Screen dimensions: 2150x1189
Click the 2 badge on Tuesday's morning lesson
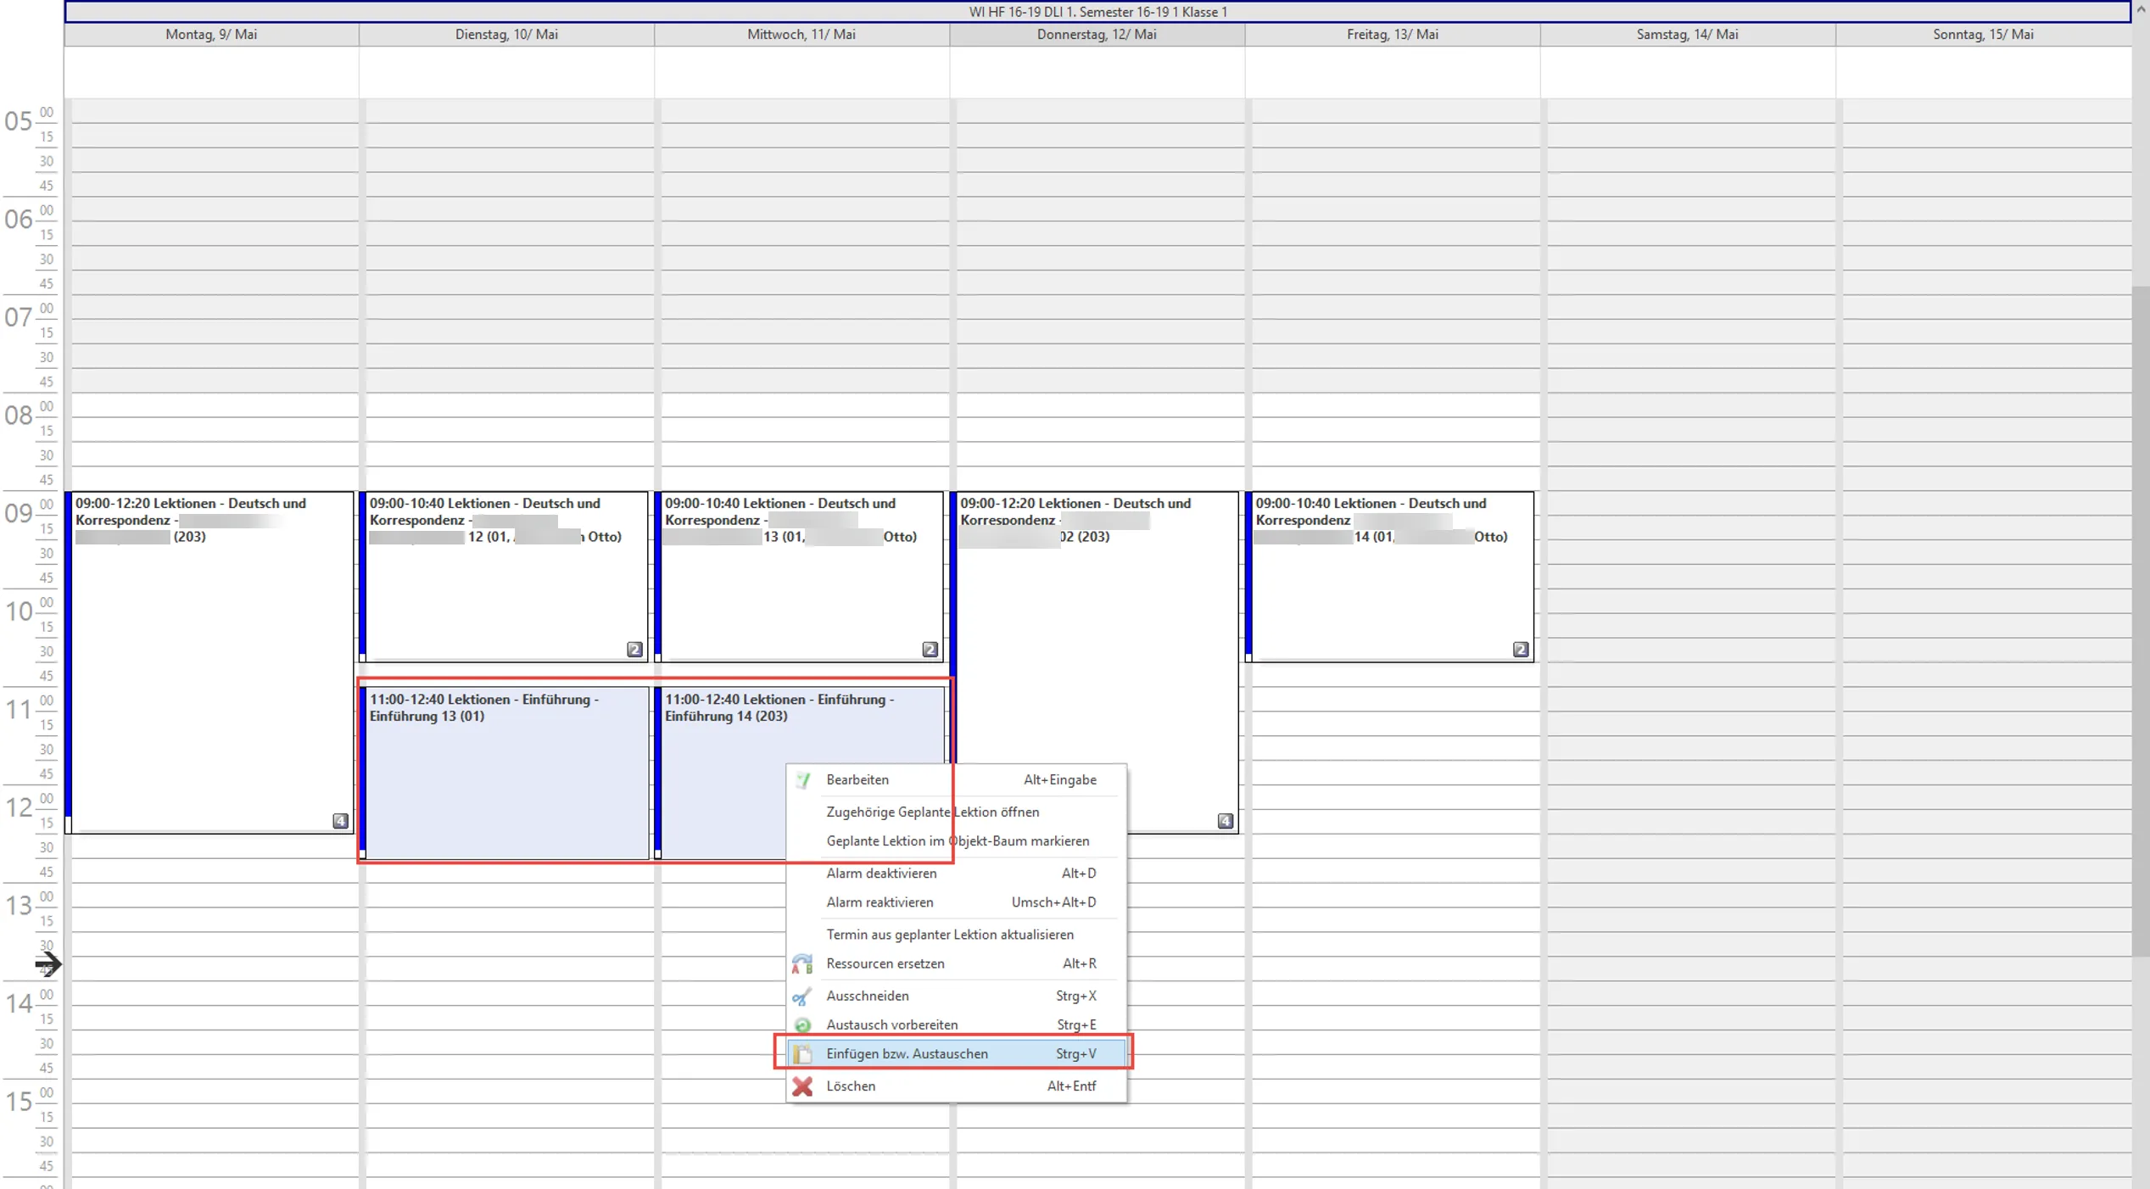pyautogui.click(x=634, y=650)
